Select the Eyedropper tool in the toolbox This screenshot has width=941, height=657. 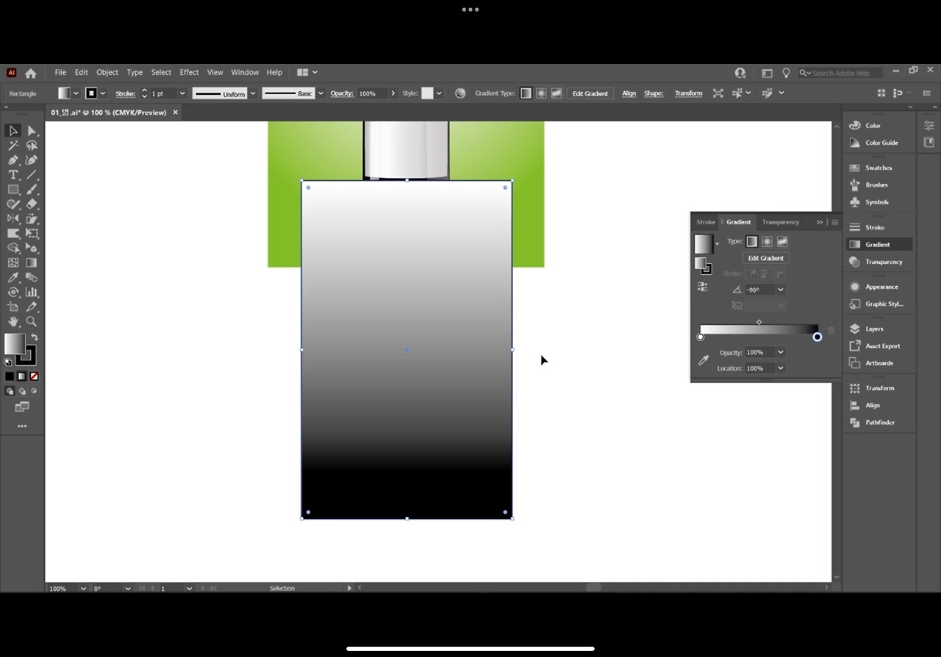coord(13,278)
